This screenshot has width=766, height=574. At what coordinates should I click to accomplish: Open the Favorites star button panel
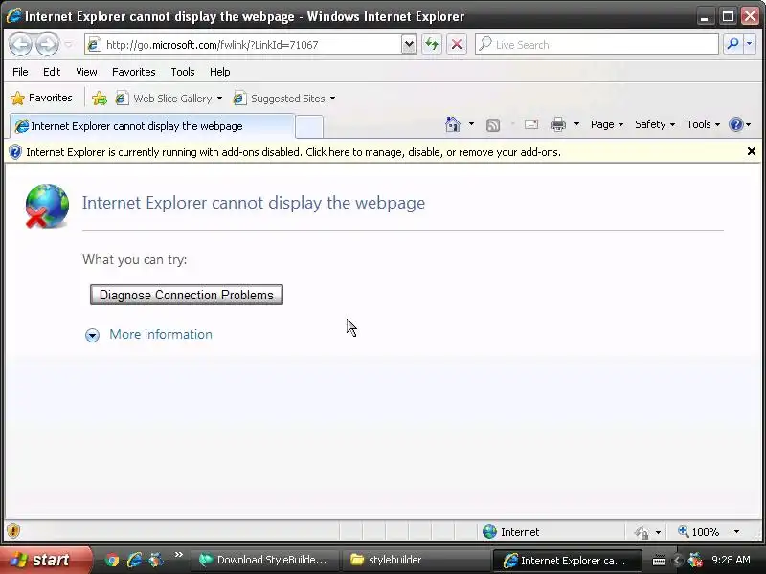click(41, 98)
